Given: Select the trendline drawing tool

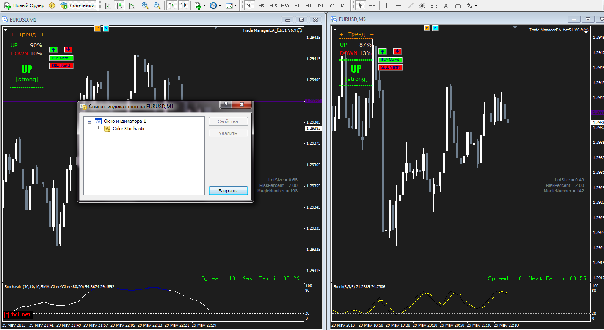Looking at the screenshot, I should pyautogui.click(x=411, y=5).
